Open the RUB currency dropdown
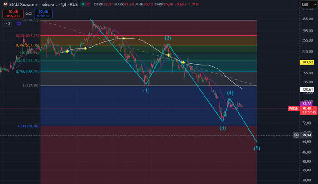 click(x=306, y=4)
